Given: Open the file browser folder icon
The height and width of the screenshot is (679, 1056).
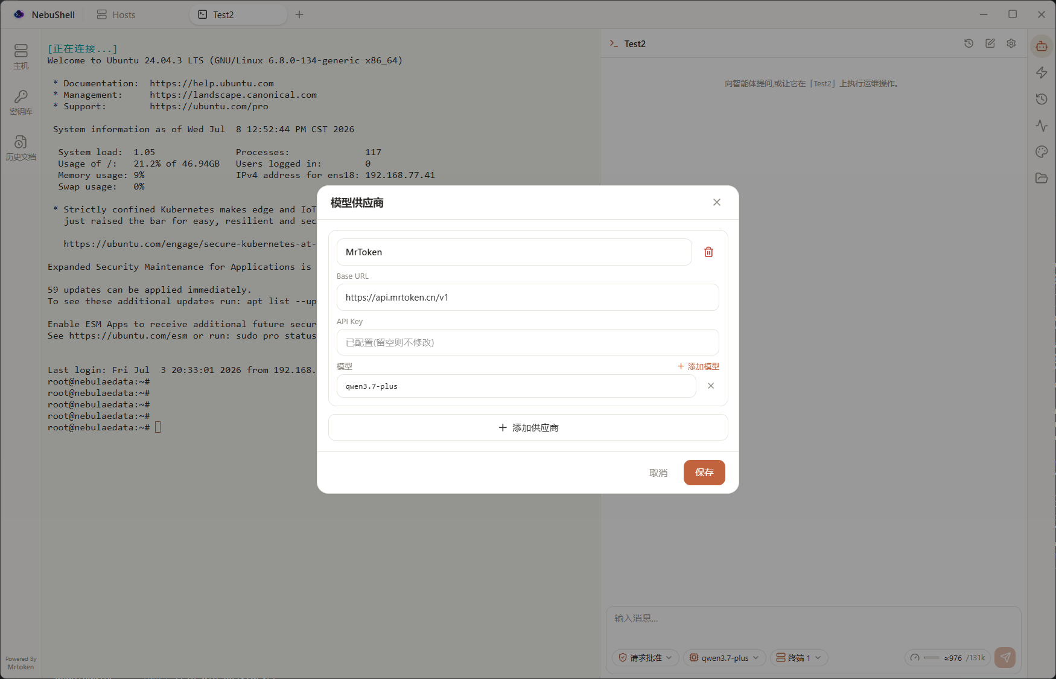Looking at the screenshot, I should 1042,178.
